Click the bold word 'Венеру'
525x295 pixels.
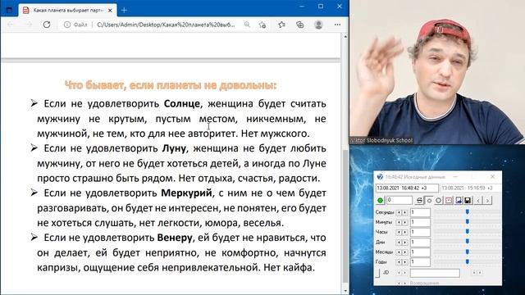pyautogui.click(x=175, y=238)
